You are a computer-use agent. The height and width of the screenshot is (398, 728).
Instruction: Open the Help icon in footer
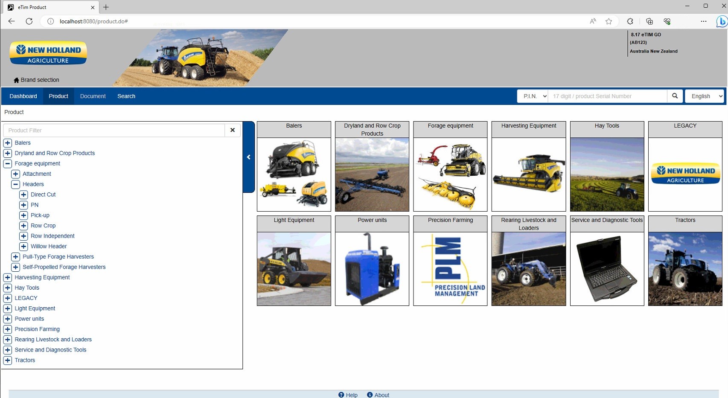coord(341,395)
